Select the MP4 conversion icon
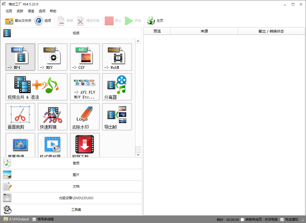Viewport: 306px width, 223px height. [x=20, y=57]
